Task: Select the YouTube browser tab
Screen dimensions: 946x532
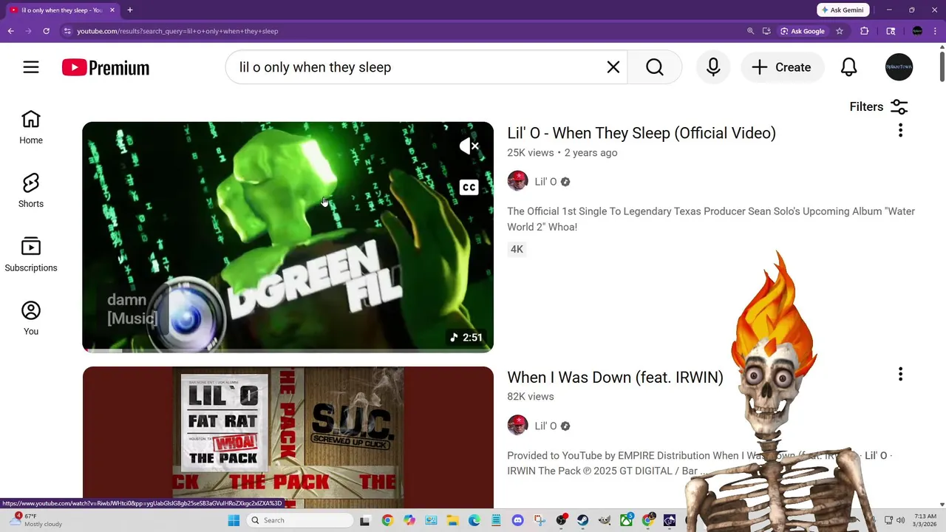Action: click(61, 10)
